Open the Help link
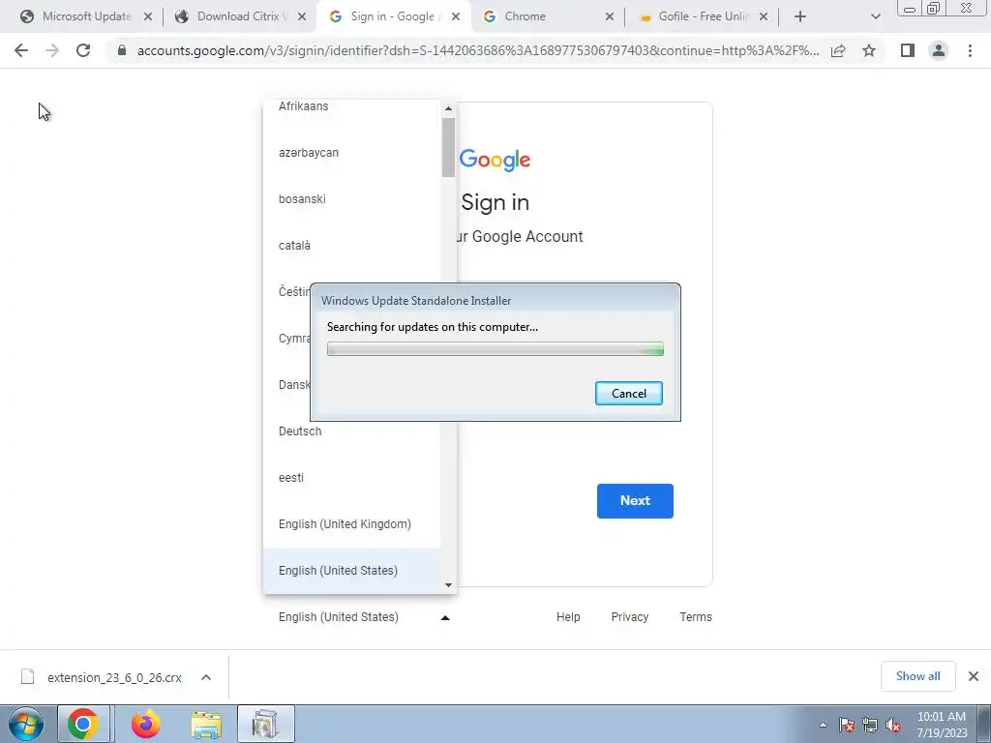The width and height of the screenshot is (991, 743). click(568, 617)
